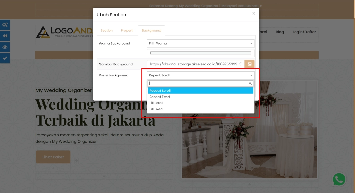Viewport: 355px width, 193px height.
Task: Choose the Fill Scroll option
Action: 156,103
